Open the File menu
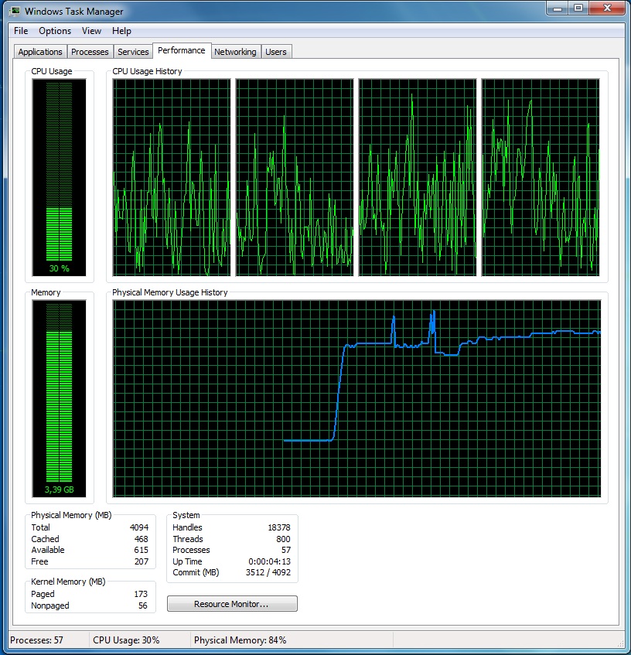 (x=21, y=31)
